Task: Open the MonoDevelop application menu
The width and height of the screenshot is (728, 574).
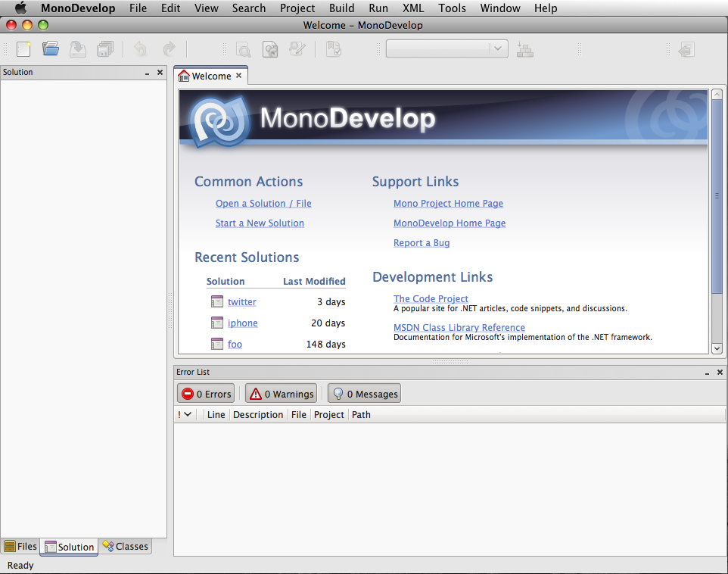Action: [x=78, y=8]
